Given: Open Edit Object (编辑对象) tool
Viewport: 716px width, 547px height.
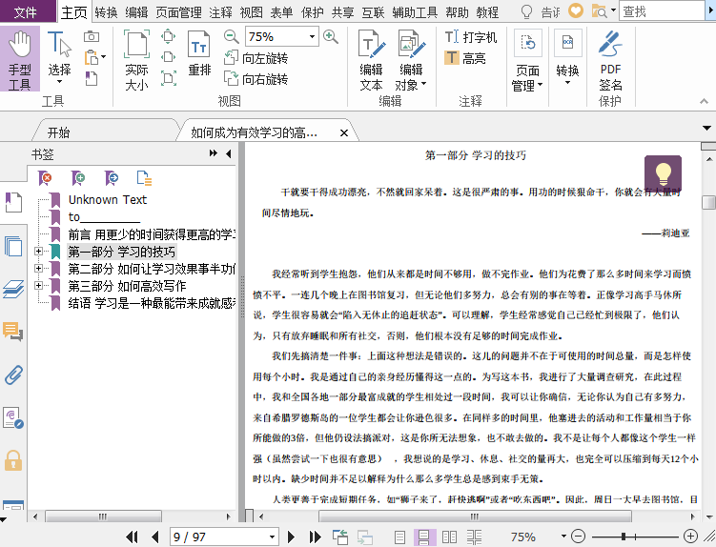Looking at the screenshot, I should 411,60.
